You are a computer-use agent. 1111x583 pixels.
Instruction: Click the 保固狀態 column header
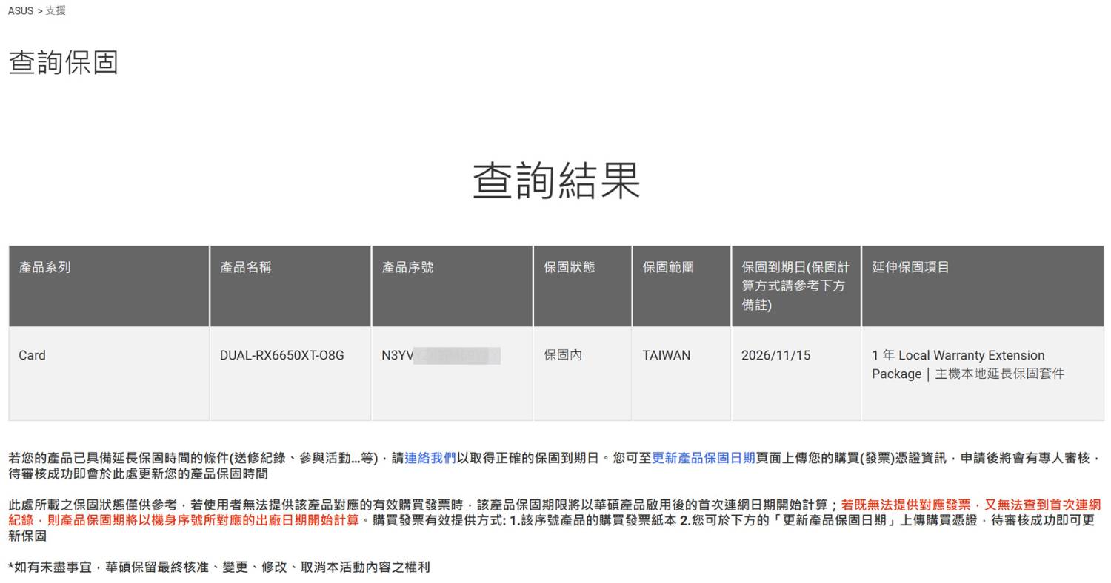coord(569,267)
